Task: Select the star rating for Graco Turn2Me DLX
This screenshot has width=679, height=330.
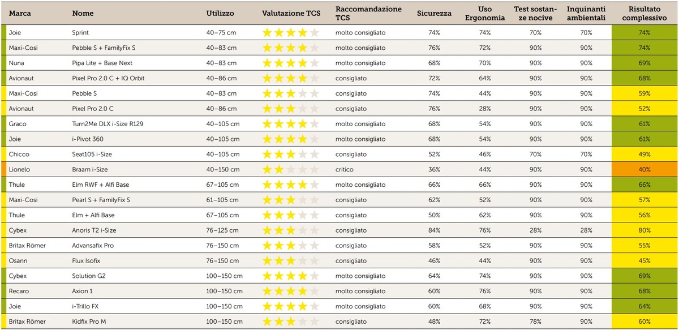Action: [x=290, y=124]
